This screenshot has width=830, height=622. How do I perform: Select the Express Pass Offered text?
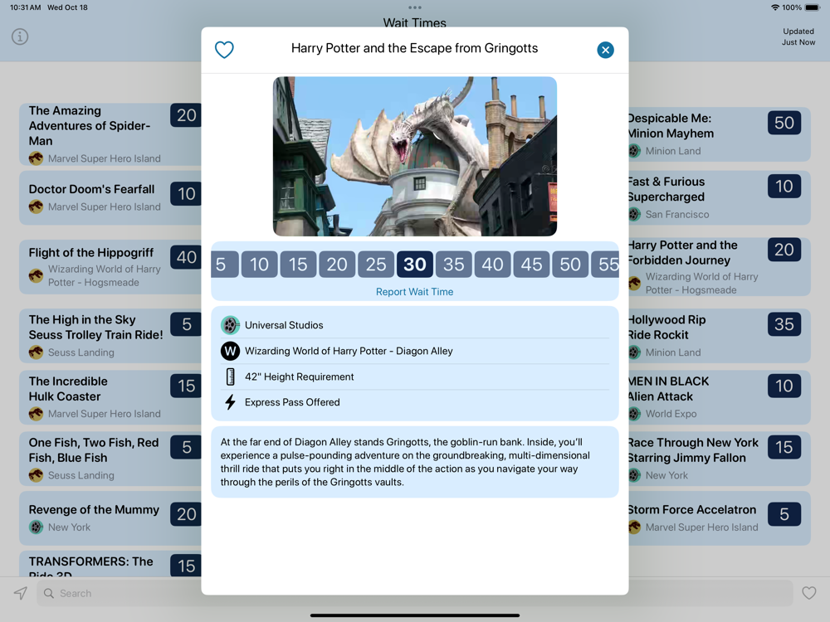click(292, 402)
